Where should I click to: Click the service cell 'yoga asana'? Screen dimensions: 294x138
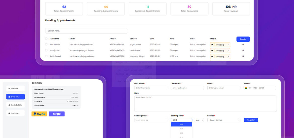[135, 45]
